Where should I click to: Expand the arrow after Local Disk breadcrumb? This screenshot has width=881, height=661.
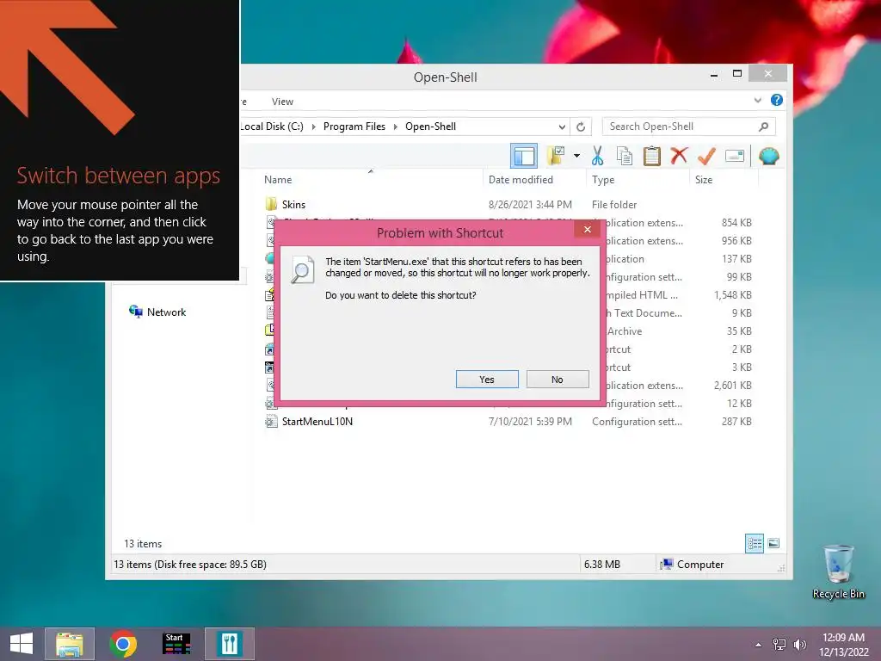(313, 127)
